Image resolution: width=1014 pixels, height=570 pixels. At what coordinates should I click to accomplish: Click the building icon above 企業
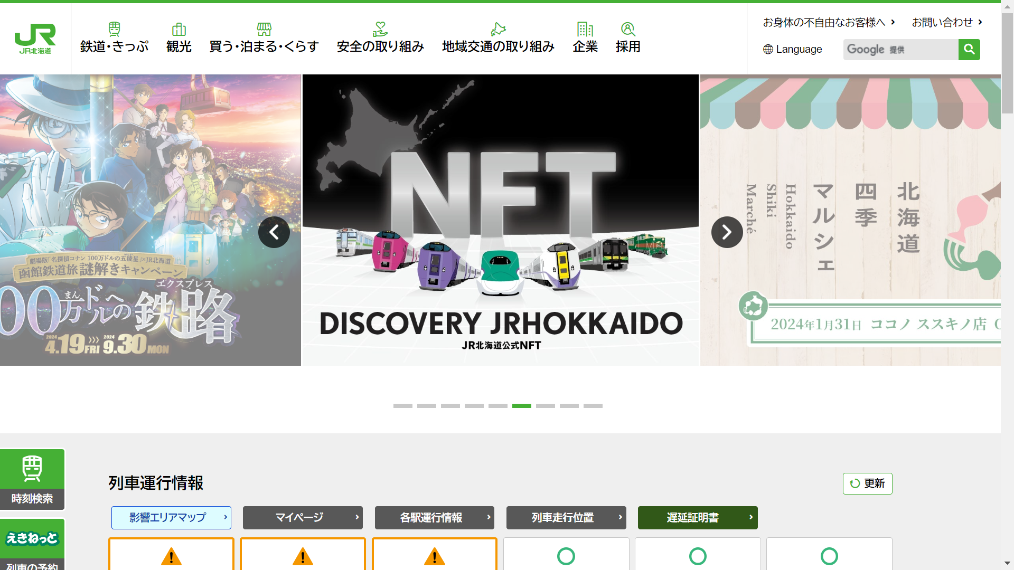585,29
